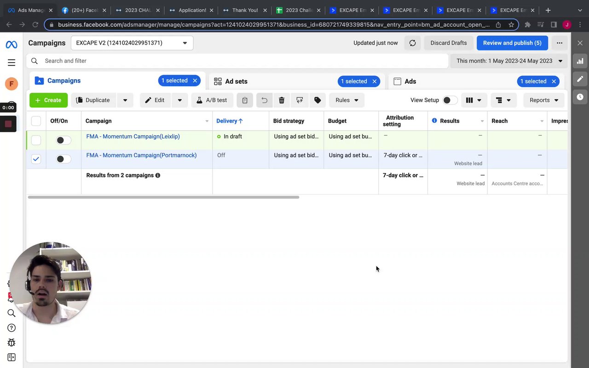Start an A/B test
Viewport: 589px width, 368px height.
click(212, 100)
